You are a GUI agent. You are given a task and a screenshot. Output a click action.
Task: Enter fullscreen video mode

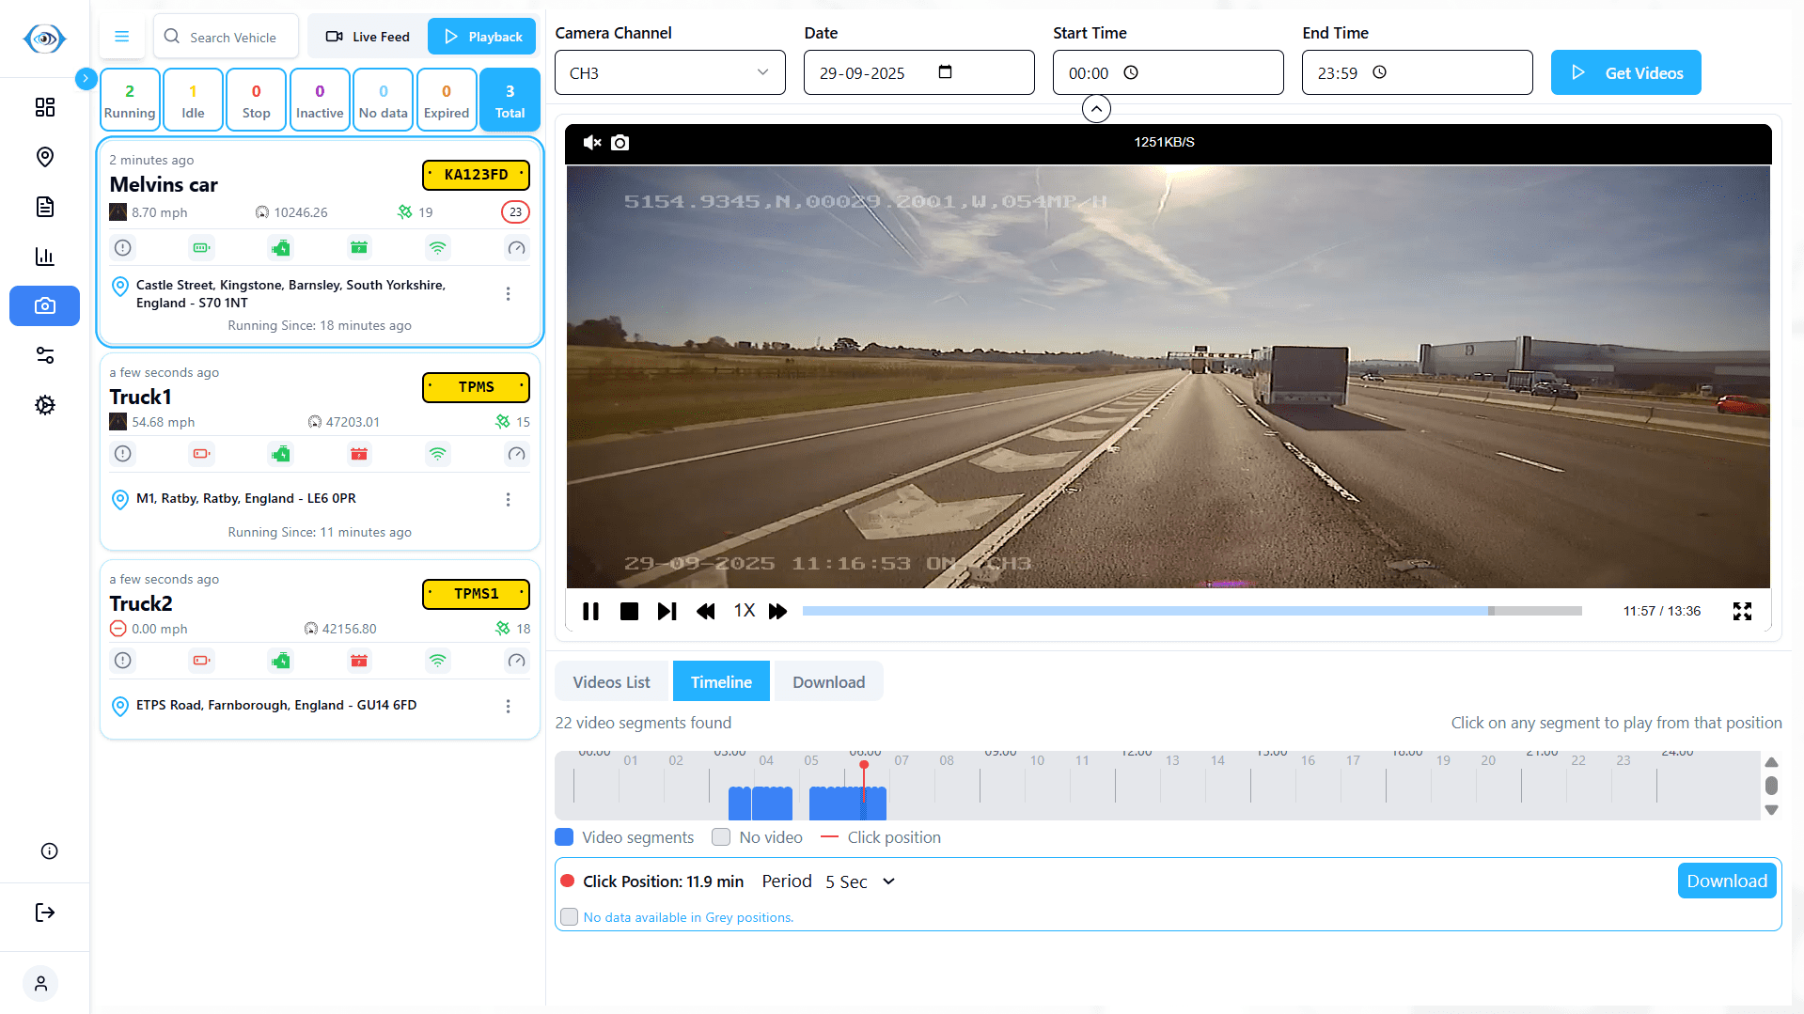pos(1742,612)
